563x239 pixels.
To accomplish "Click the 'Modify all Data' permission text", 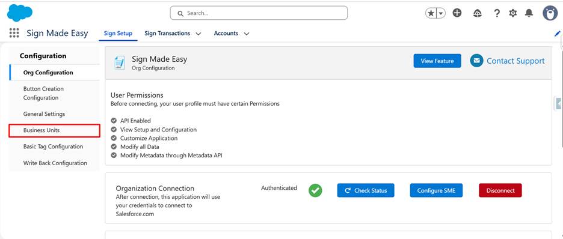I will click(x=140, y=147).
